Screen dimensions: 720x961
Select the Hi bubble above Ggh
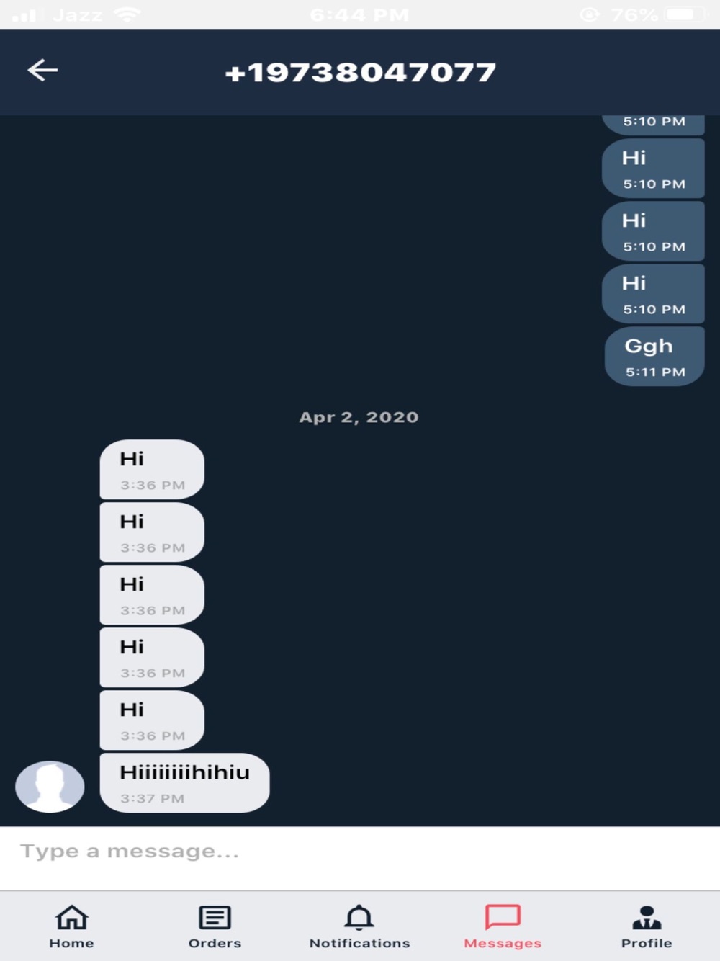(653, 294)
